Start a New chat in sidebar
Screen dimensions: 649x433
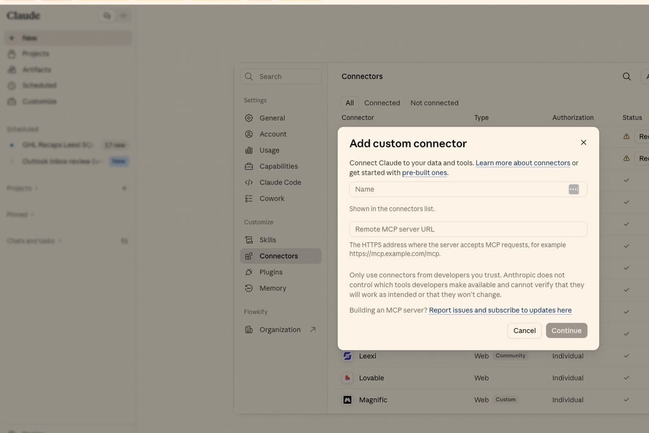pos(68,38)
